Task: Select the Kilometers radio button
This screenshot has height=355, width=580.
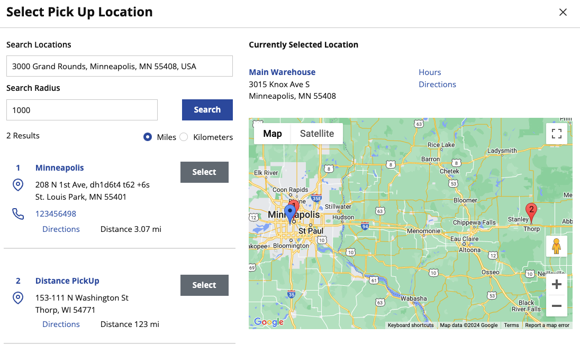Action: pyautogui.click(x=184, y=137)
